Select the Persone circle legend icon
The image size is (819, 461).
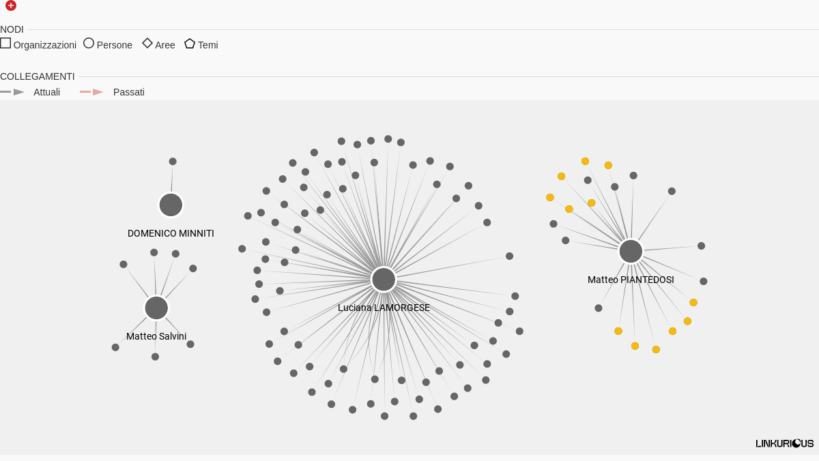point(89,43)
